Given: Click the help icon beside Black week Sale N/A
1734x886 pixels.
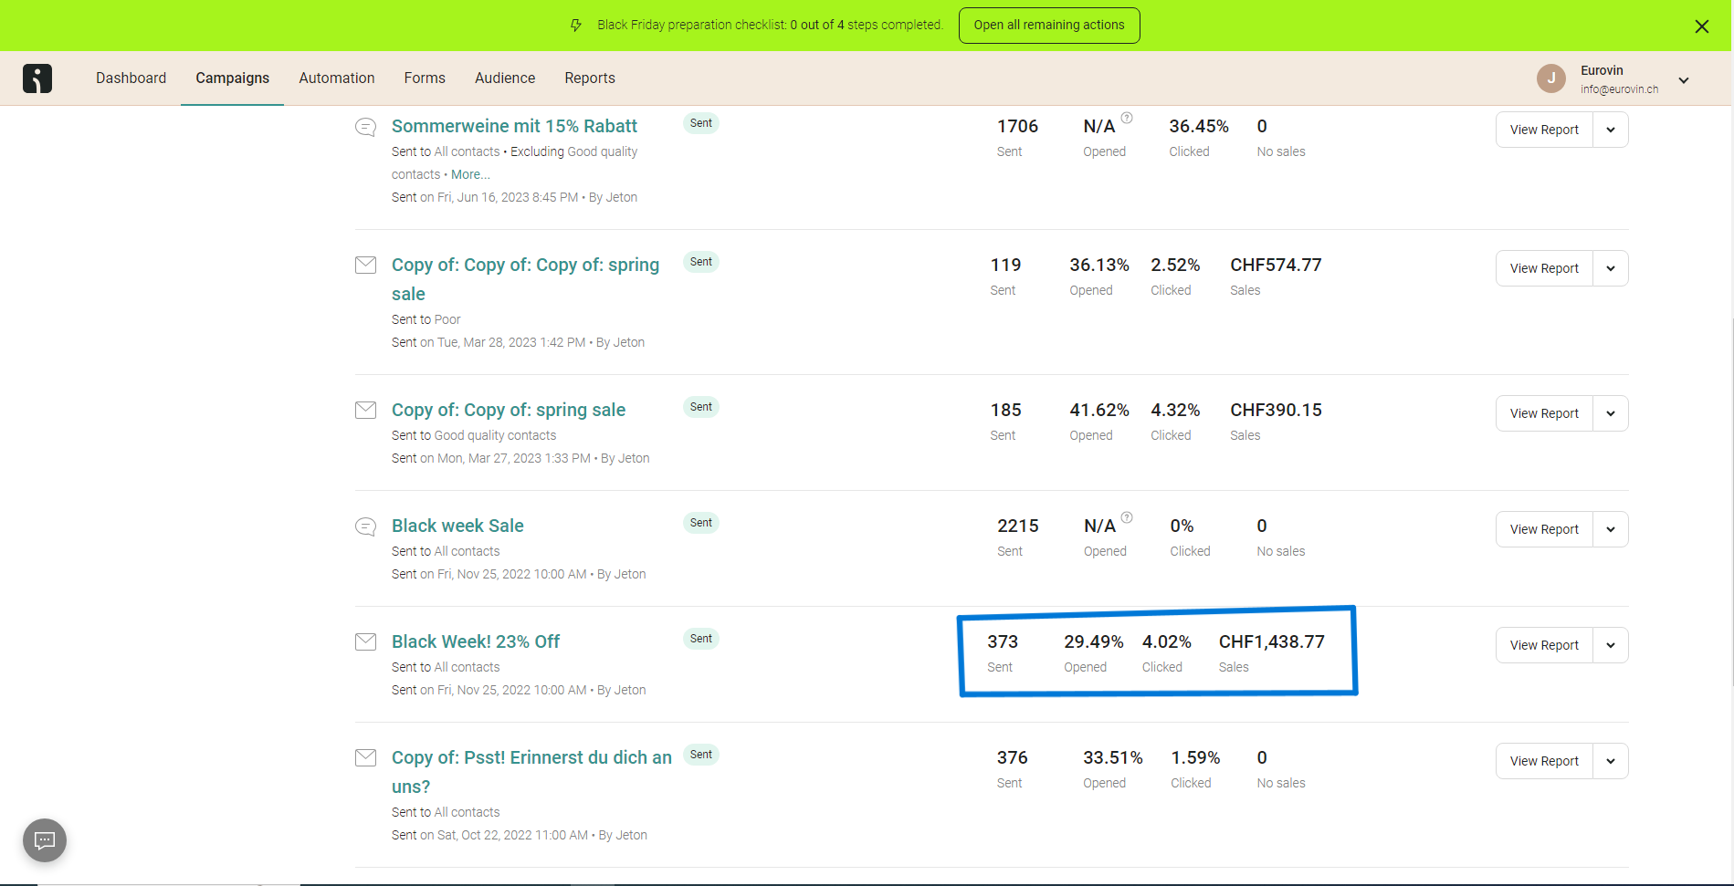Looking at the screenshot, I should click(1127, 517).
